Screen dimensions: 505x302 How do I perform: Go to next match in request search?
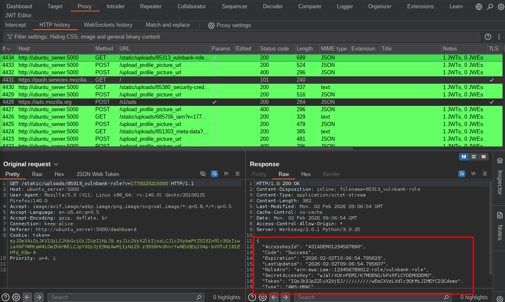coord(39,297)
